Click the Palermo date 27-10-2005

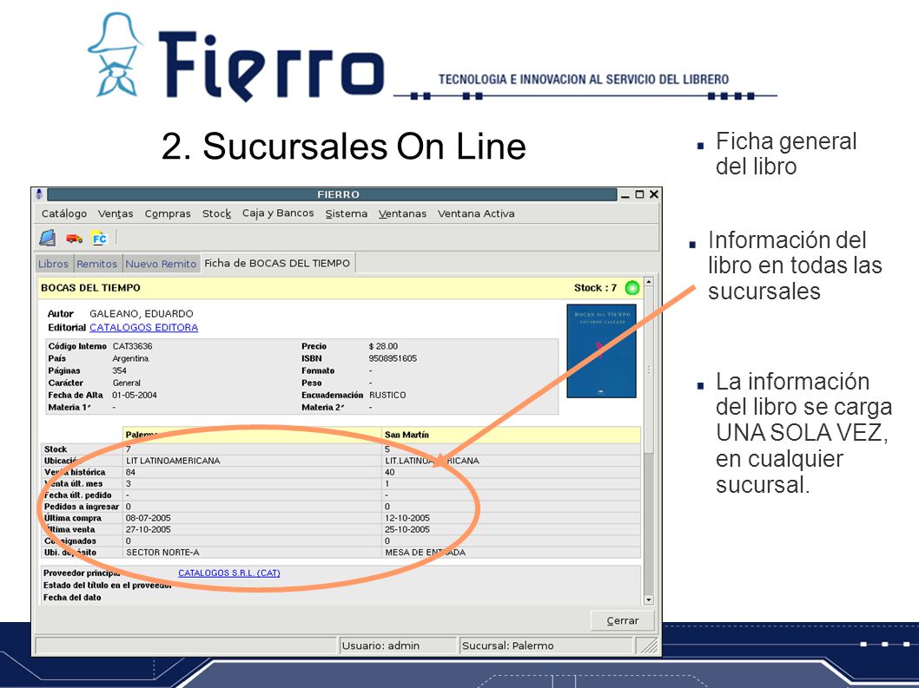tap(149, 529)
